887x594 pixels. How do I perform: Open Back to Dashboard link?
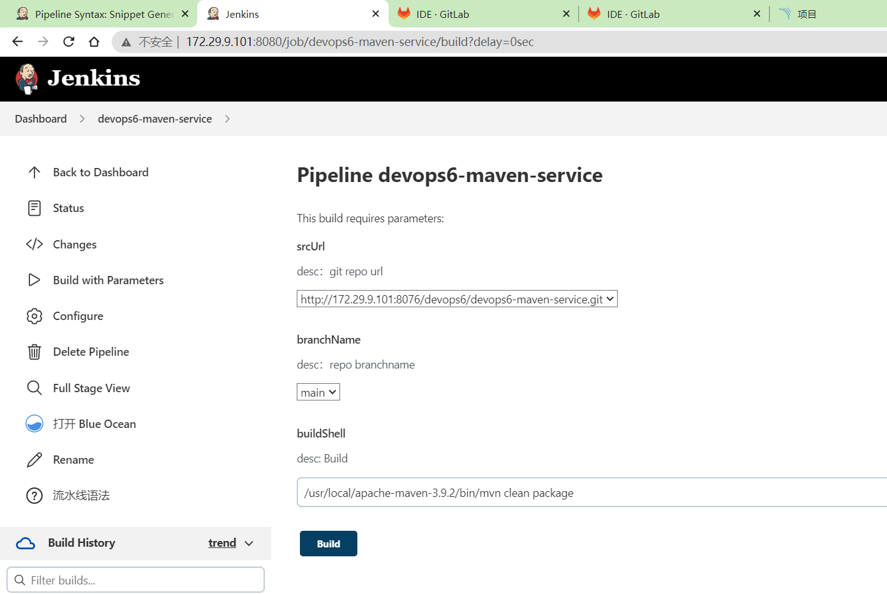(101, 172)
